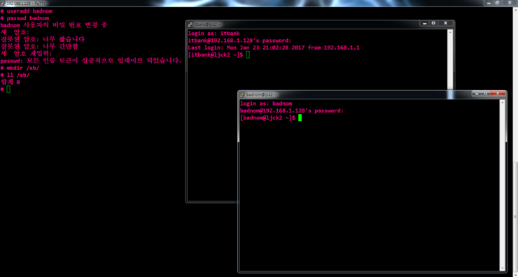Screen dimensions: 518x277
Task: Open PuTTY icon in badnom@ljck2 window title bar
Action: point(242,94)
